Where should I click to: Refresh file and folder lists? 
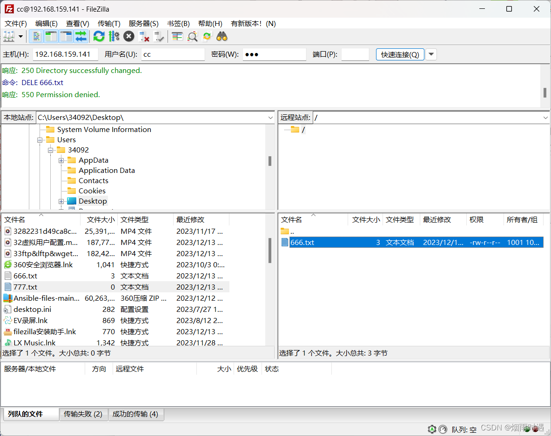[x=99, y=37]
